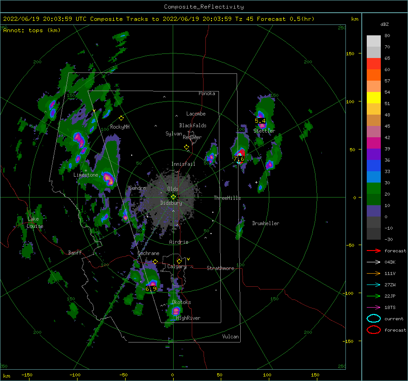Click the Sylvan label on map
The image size is (408, 381).
pos(174,134)
